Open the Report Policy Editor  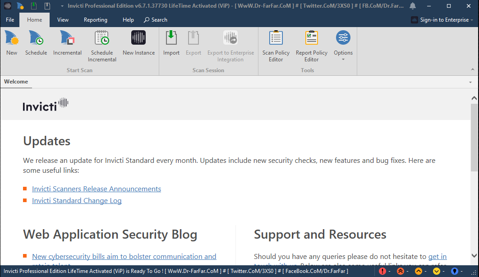pos(312,46)
